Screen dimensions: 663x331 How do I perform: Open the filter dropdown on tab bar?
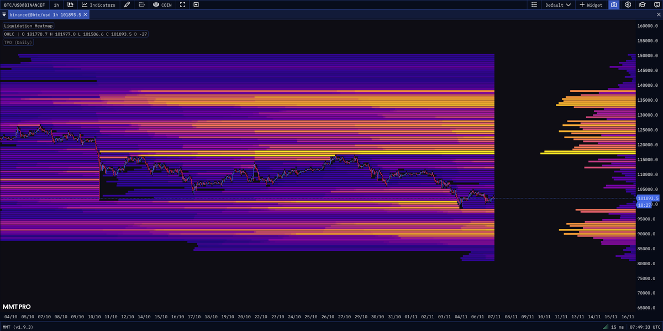4,15
